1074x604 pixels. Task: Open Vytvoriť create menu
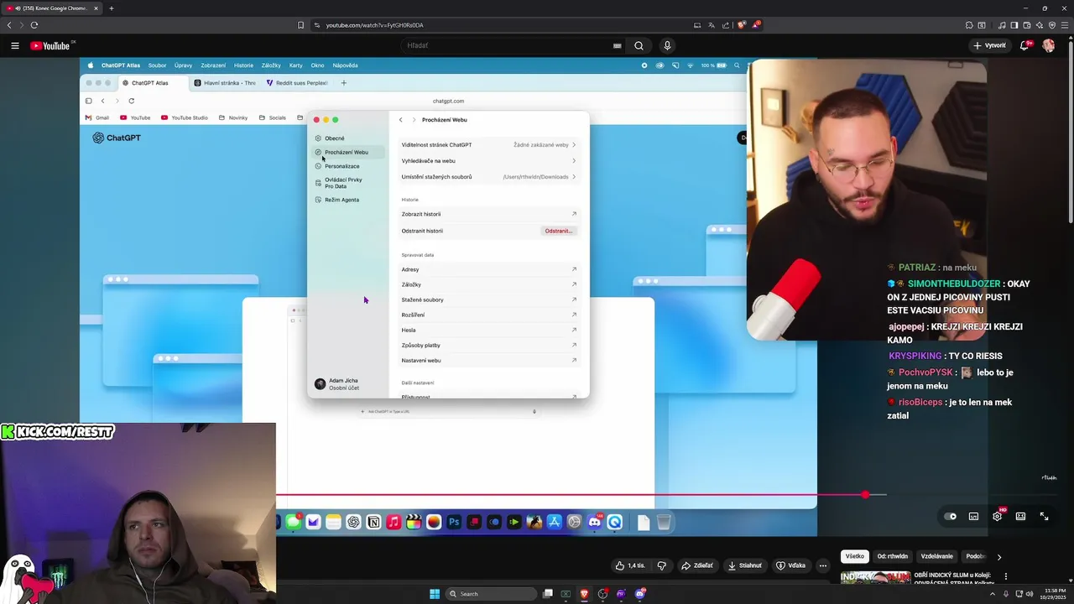989,45
